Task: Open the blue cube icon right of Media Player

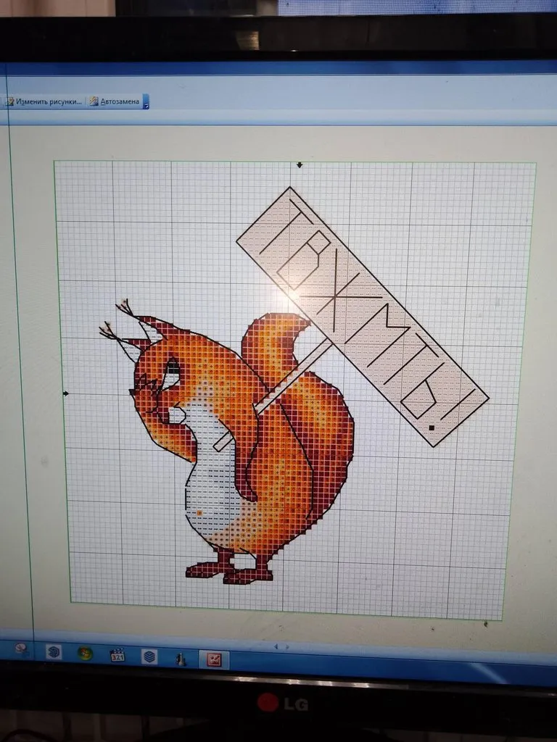Action: click(149, 656)
